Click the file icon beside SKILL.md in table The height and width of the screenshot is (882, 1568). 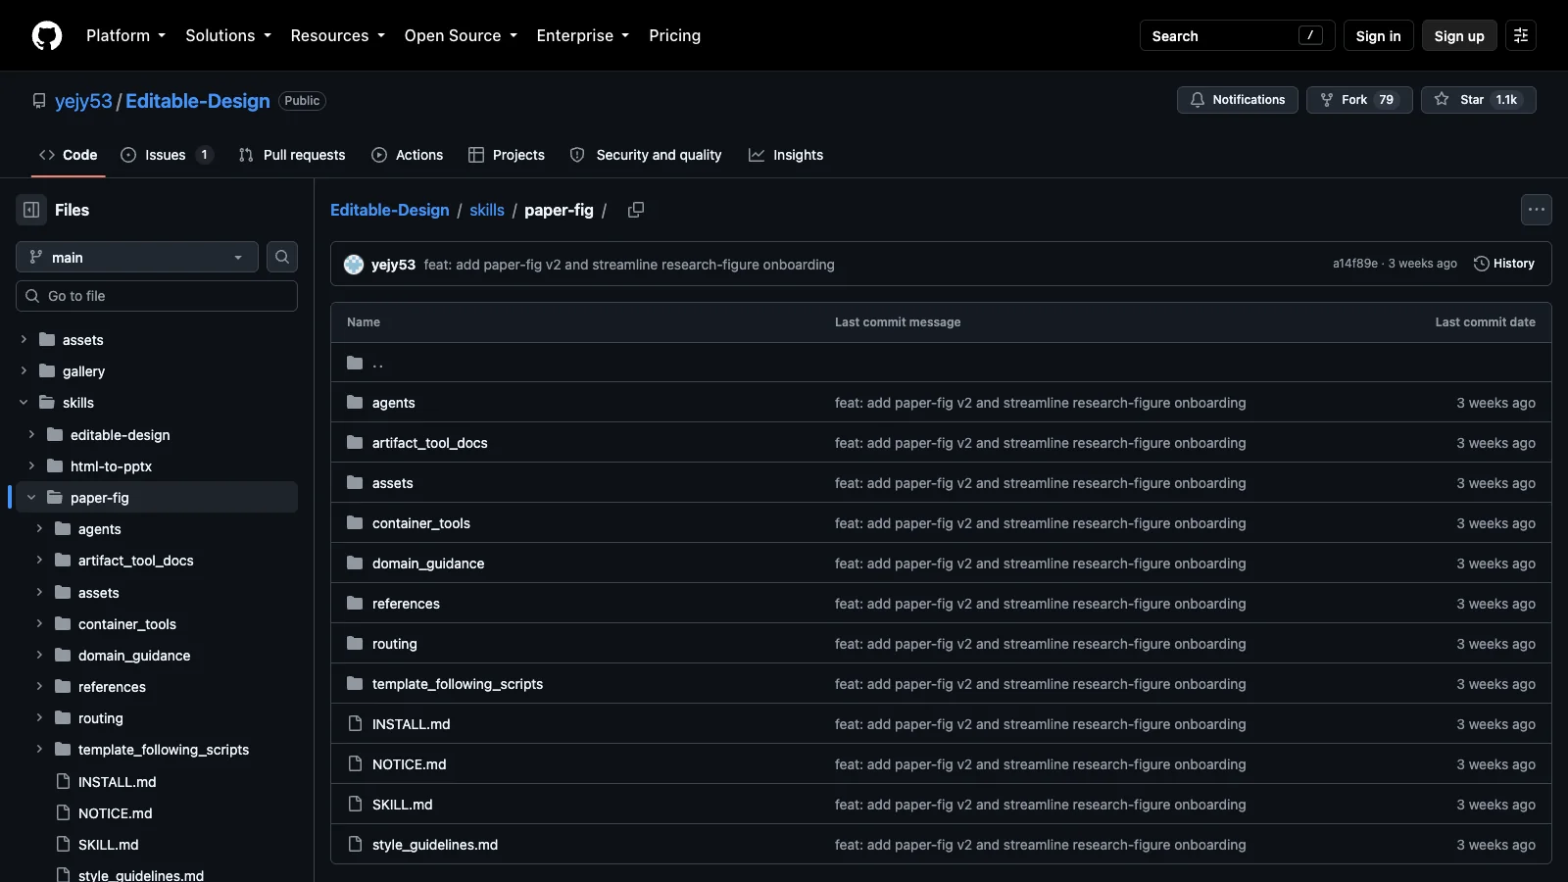(x=355, y=805)
